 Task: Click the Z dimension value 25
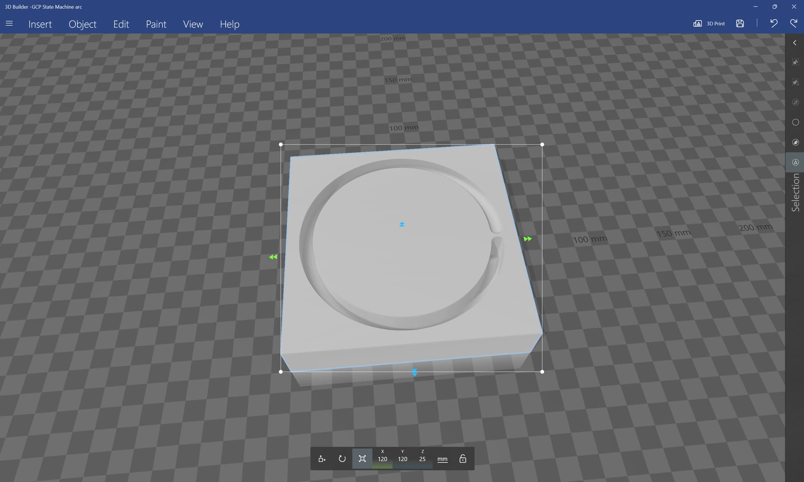pyautogui.click(x=422, y=459)
